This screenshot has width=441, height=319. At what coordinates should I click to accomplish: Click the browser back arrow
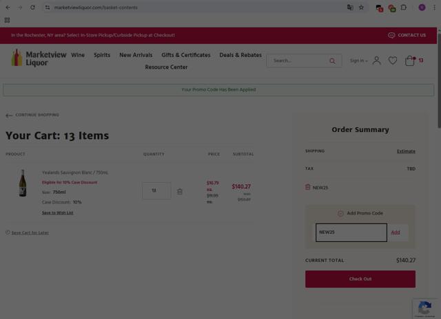(8, 8)
